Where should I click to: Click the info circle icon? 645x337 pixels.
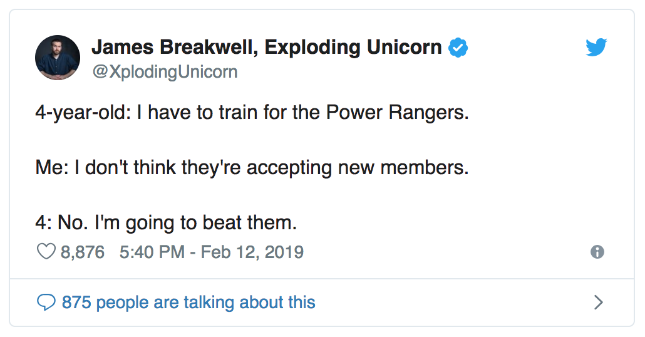[597, 252]
